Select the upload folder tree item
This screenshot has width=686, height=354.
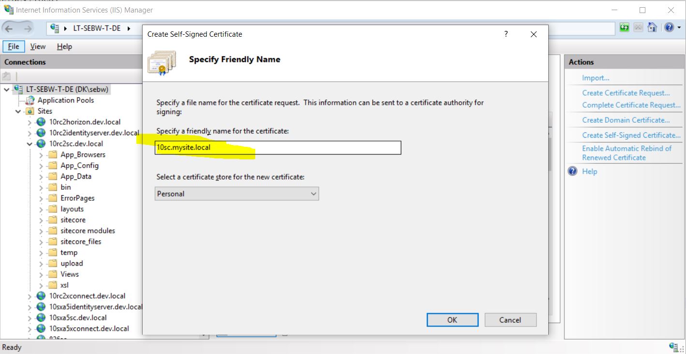(72, 263)
